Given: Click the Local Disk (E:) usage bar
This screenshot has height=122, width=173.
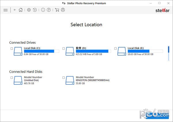Looking at the screenshot, I should [x=145, y=51].
